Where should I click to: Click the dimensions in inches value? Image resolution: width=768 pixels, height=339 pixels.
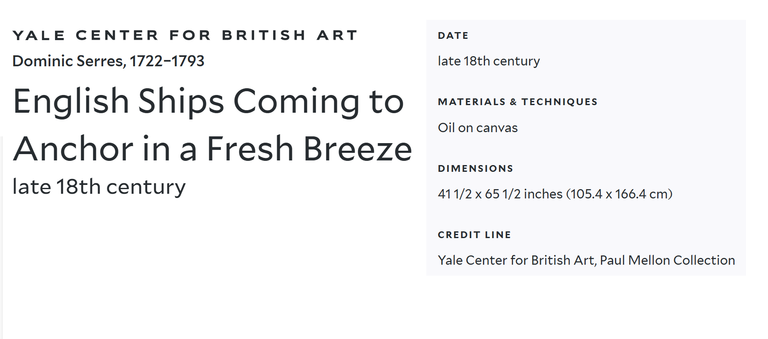tap(500, 194)
